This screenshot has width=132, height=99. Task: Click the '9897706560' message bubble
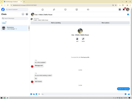tap(38, 82)
